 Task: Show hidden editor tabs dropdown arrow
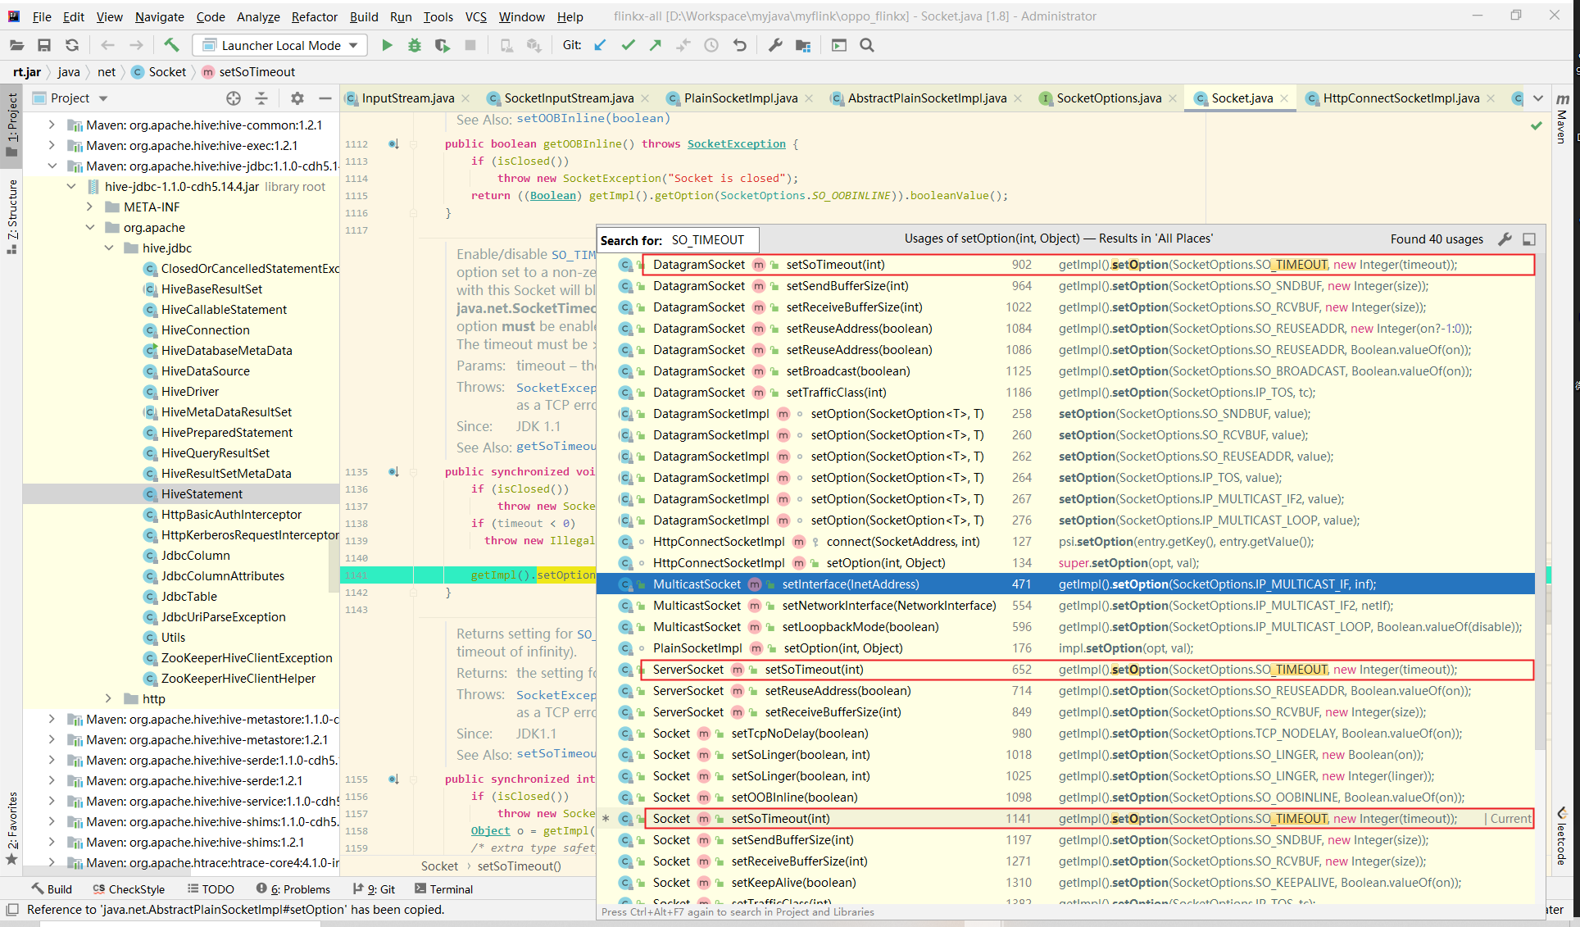click(1538, 98)
